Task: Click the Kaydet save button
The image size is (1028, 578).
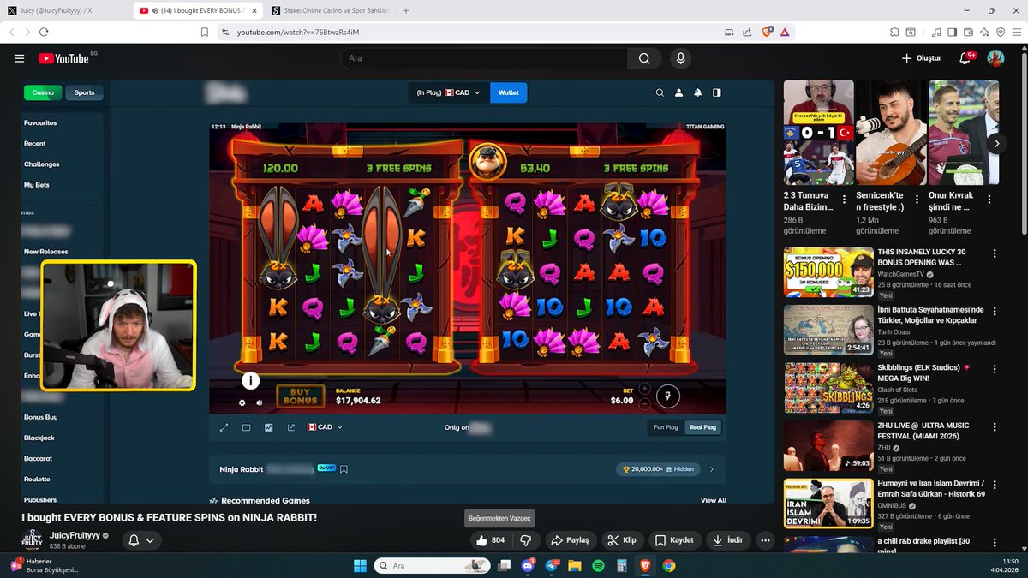Action: 674,540
